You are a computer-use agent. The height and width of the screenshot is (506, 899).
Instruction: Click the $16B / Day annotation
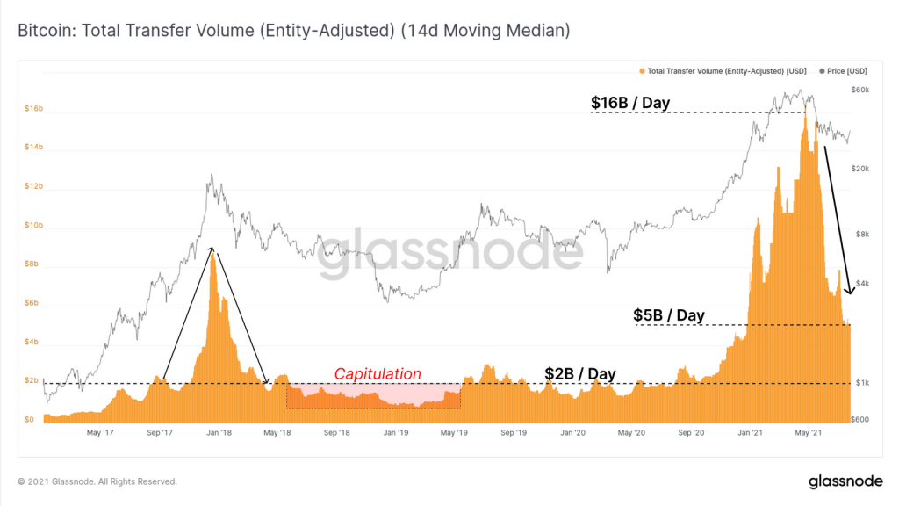click(x=630, y=103)
